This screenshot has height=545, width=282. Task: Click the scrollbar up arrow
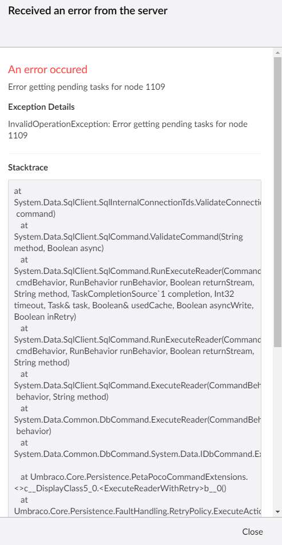click(277, 53)
